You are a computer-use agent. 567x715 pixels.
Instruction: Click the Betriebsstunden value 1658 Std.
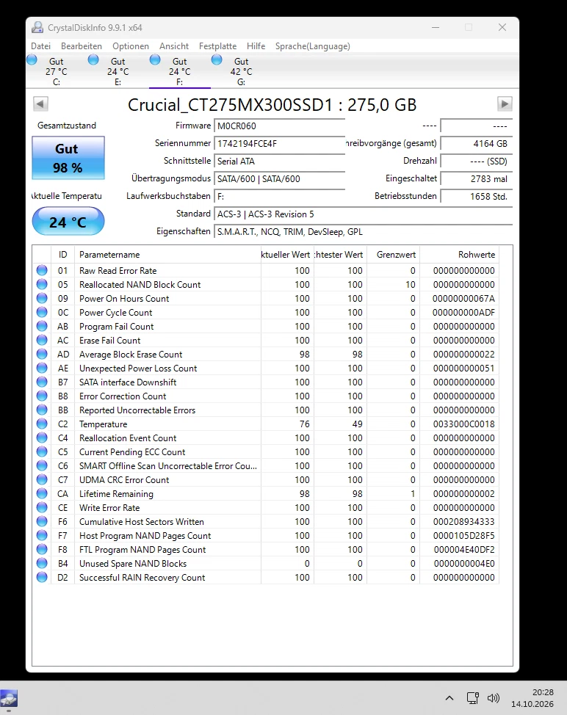[x=476, y=197]
